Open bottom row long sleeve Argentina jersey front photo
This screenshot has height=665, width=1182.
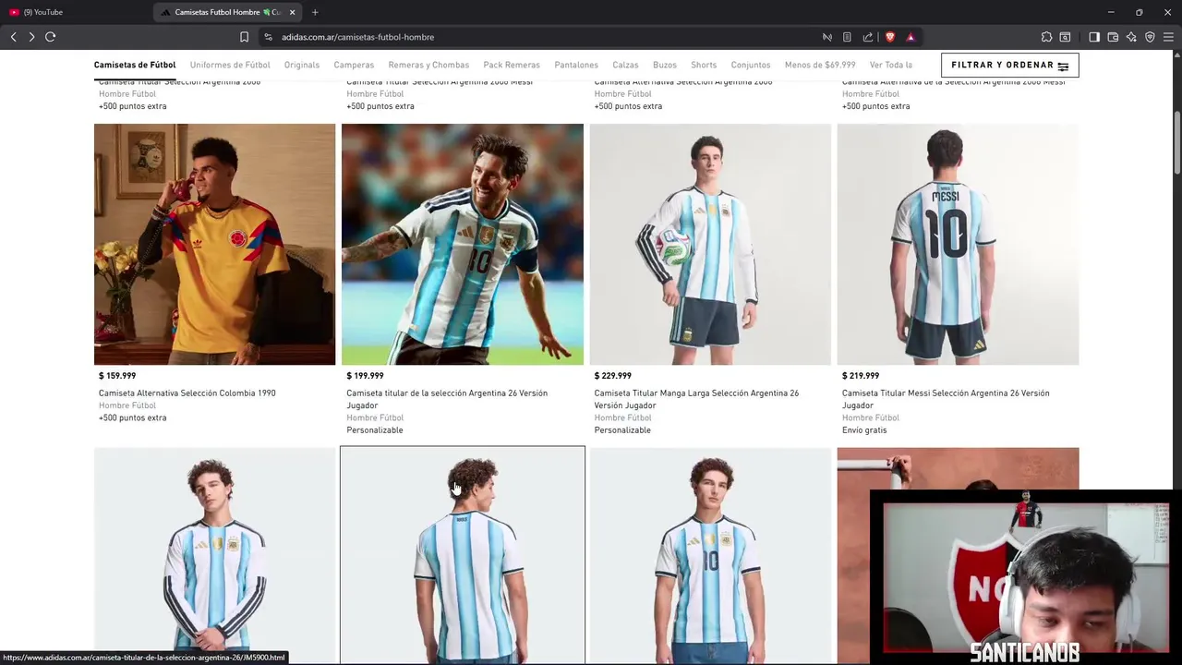coord(214,556)
